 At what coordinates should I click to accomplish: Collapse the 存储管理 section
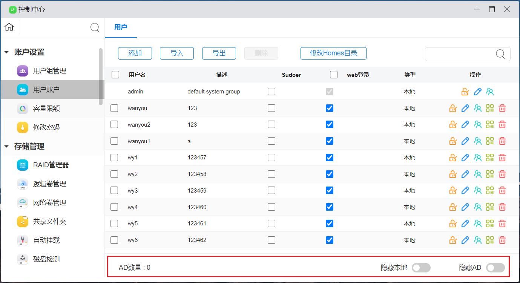tap(6, 147)
